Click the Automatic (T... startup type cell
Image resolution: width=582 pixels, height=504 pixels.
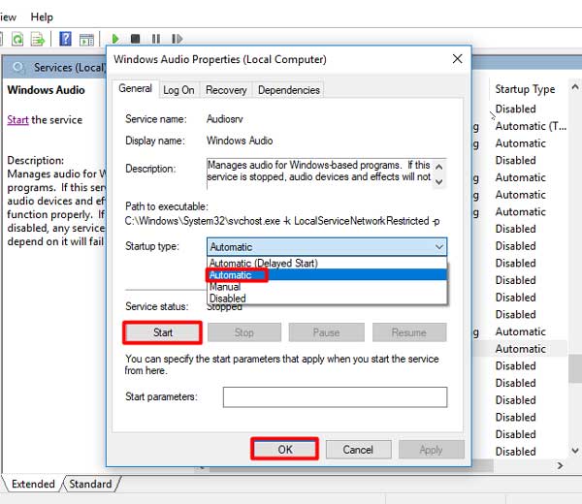(x=531, y=126)
